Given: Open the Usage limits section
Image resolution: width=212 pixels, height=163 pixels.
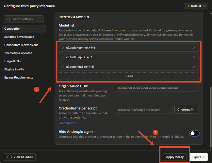Looking at the screenshot, I should 12,61.
